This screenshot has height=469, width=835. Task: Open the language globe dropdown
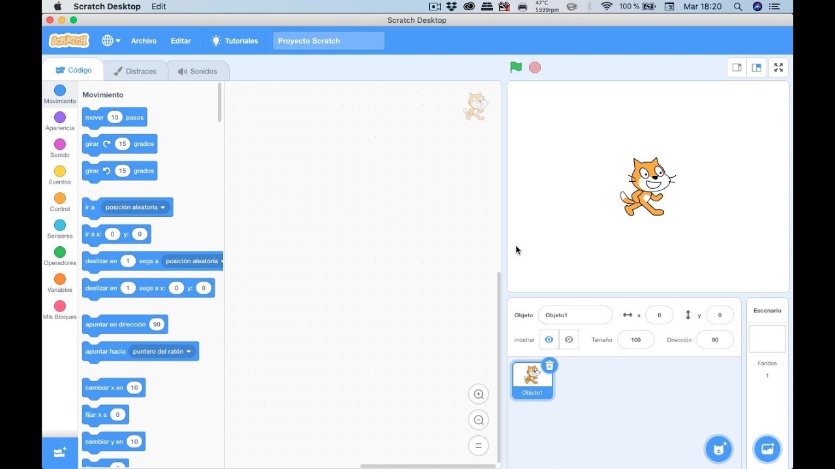[111, 40]
